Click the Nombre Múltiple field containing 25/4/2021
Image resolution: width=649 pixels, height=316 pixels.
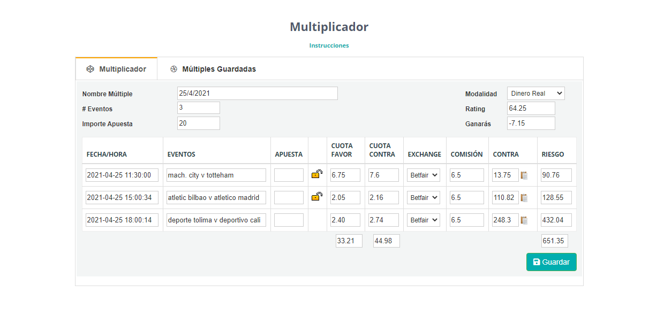tap(258, 94)
